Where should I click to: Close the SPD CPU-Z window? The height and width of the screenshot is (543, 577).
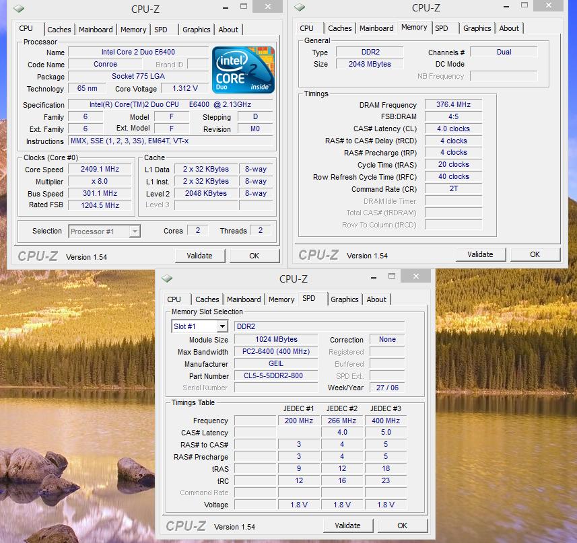point(416,276)
